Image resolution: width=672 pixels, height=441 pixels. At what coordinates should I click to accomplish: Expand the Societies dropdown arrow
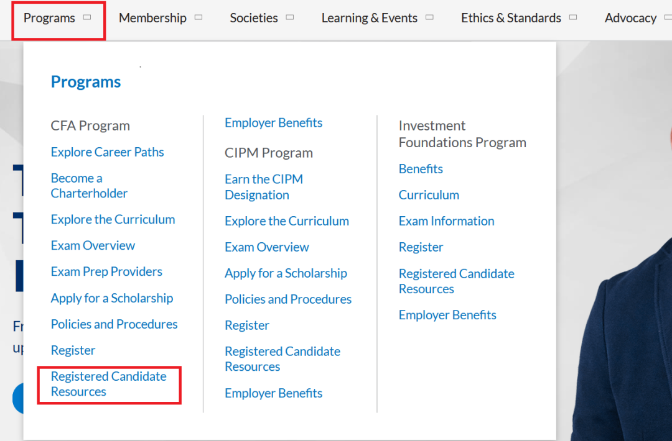point(290,17)
